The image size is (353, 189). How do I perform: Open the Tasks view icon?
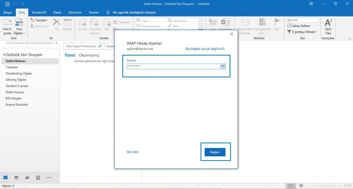pyautogui.click(x=38, y=177)
